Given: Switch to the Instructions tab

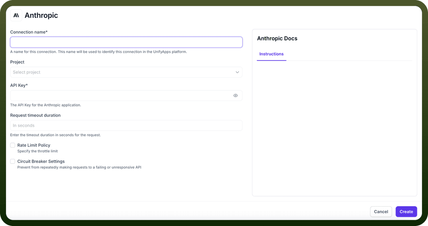Looking at the screenshot, I should point(271,54).
